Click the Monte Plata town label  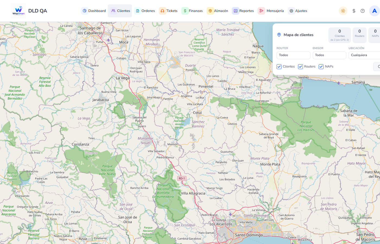pos(270,164)
